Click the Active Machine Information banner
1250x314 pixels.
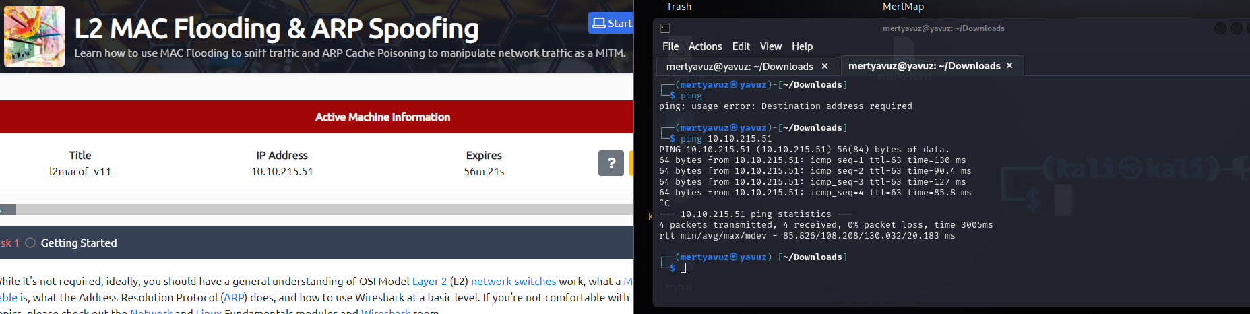316,117
